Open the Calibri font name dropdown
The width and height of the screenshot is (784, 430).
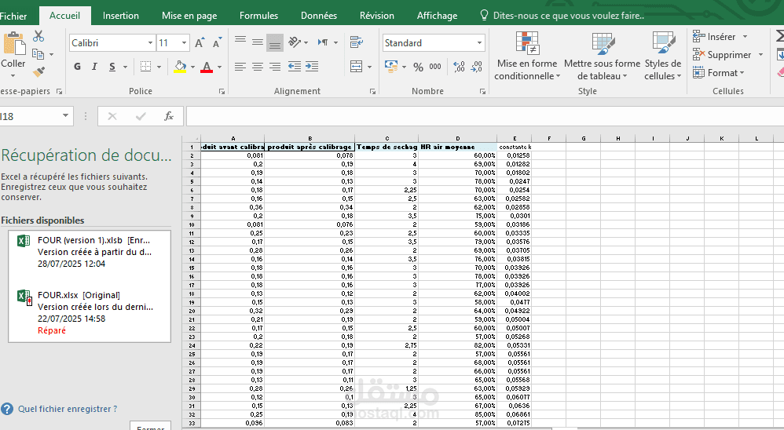150,43
